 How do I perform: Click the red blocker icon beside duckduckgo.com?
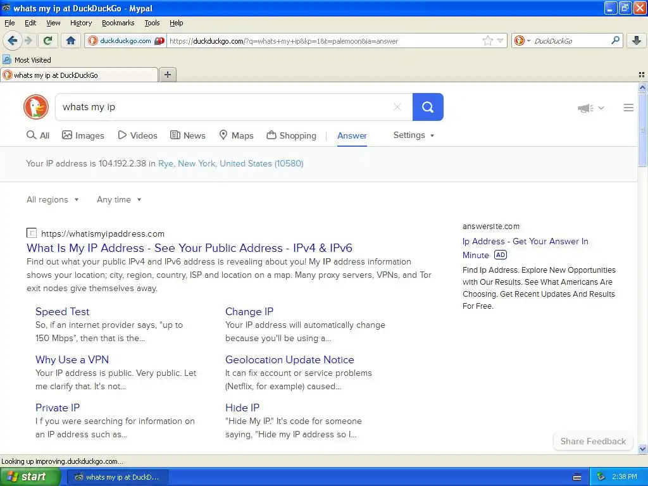tap(159, 41)
